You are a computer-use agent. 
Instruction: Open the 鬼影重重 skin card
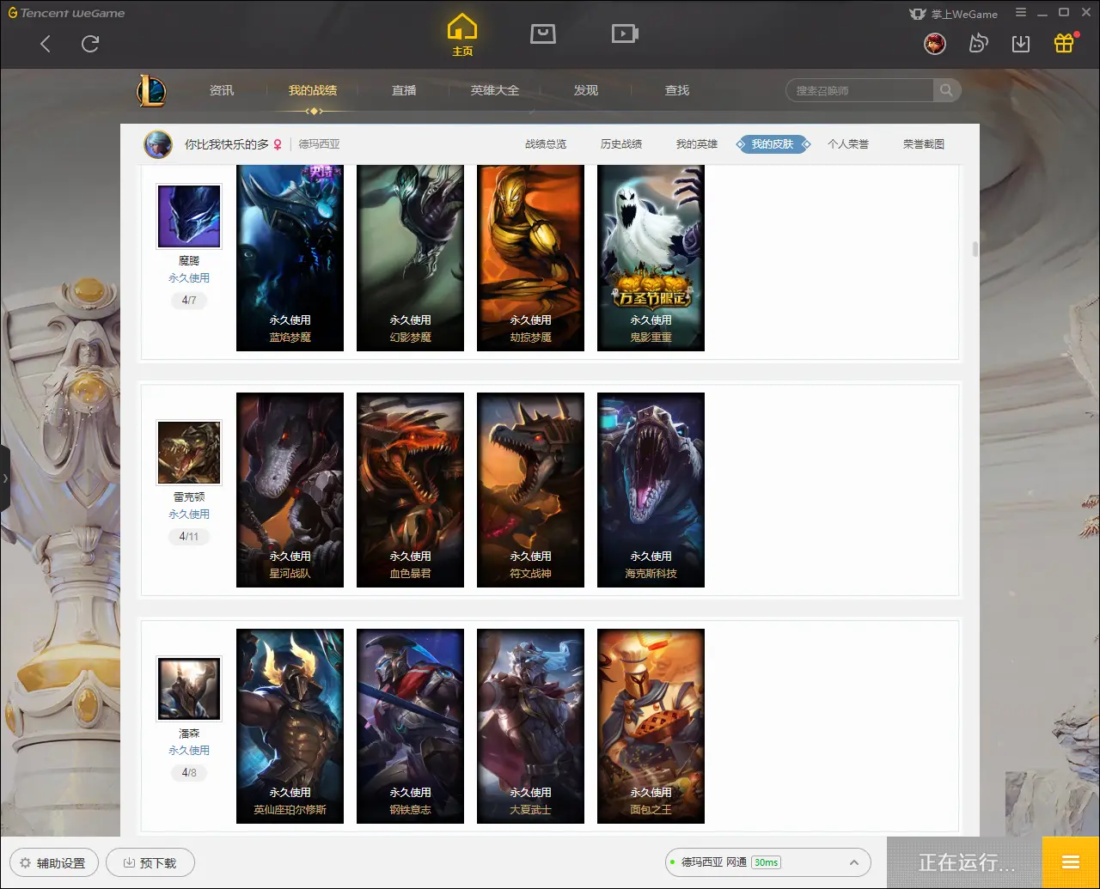[651, 258]
